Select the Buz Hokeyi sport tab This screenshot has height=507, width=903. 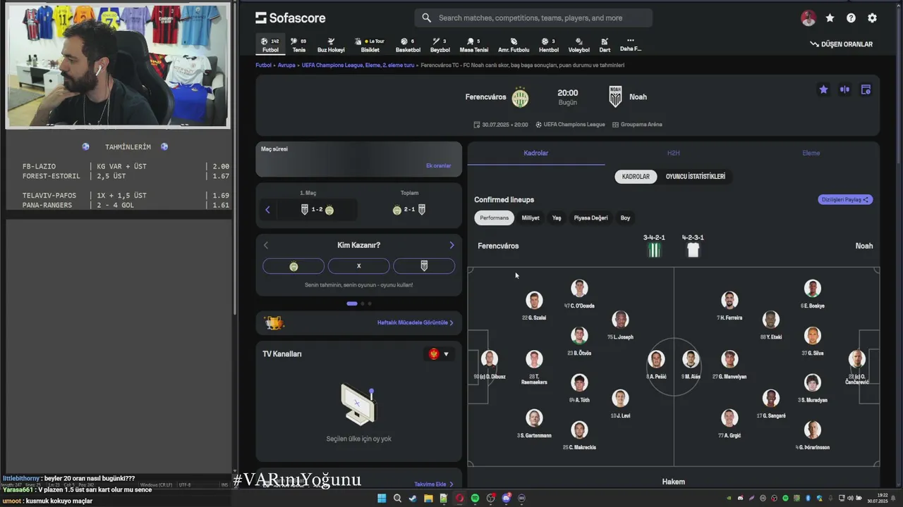point(331,45)
